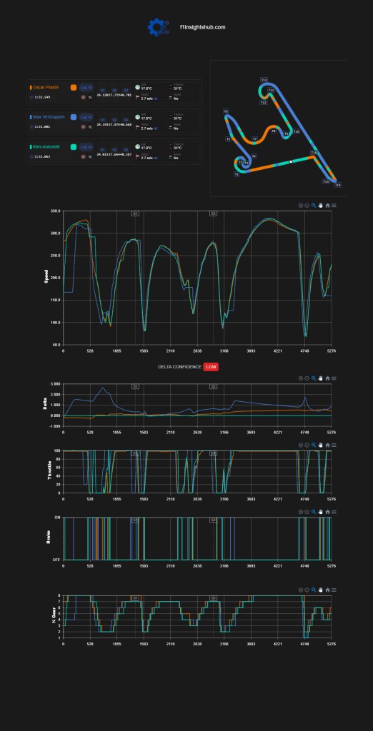Activate selection zoom on N Gear chart
Image resolution: width=373 pixels, height=731 pixels.
(314, 590)
